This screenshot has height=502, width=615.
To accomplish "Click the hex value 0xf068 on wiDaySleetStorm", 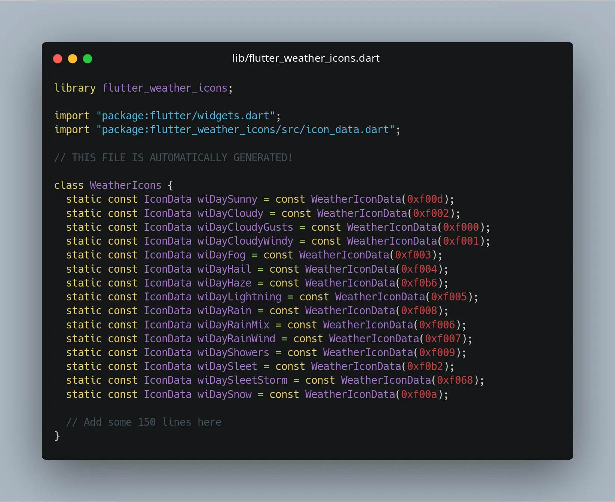I will (456, 380).
